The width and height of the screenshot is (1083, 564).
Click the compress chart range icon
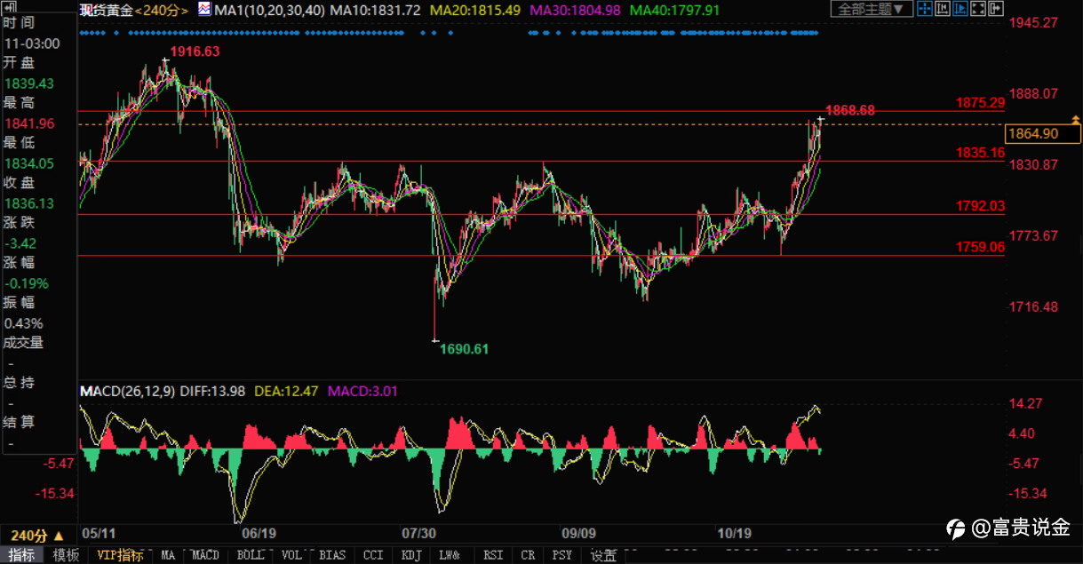click(x=943, y=9)
